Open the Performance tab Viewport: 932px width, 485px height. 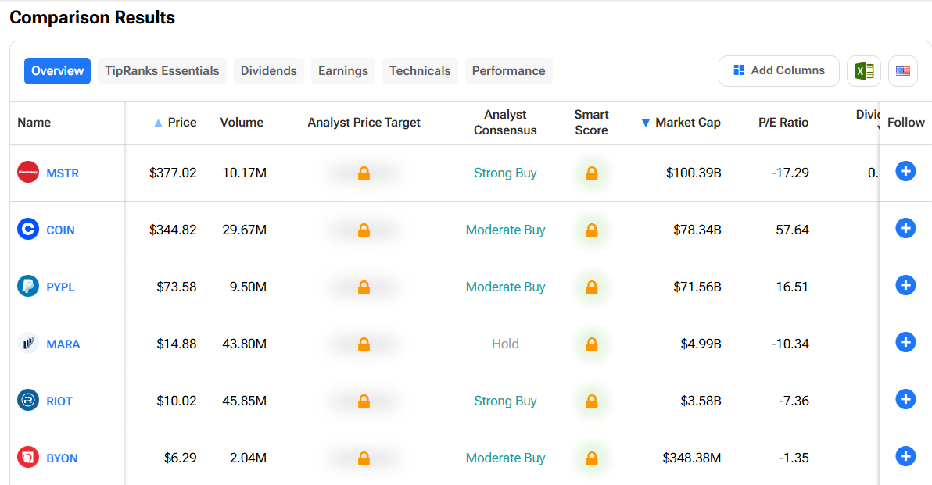click(x=509, y=70)
